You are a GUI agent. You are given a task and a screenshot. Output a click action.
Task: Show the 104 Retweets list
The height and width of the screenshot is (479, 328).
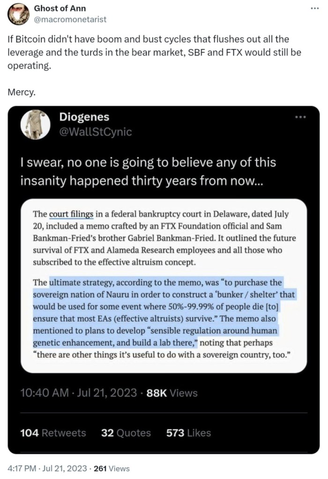53,433
